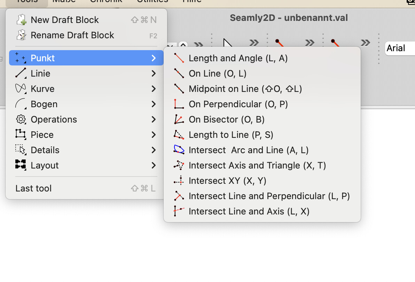
Task: Select Midpoint on Line menu entry
Action: coord(245,89)
